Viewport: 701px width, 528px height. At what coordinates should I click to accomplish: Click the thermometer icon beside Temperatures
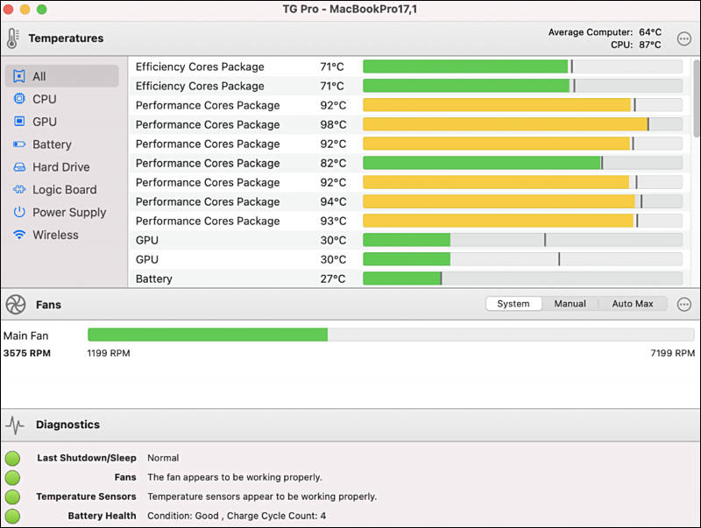tap(12, 39)
